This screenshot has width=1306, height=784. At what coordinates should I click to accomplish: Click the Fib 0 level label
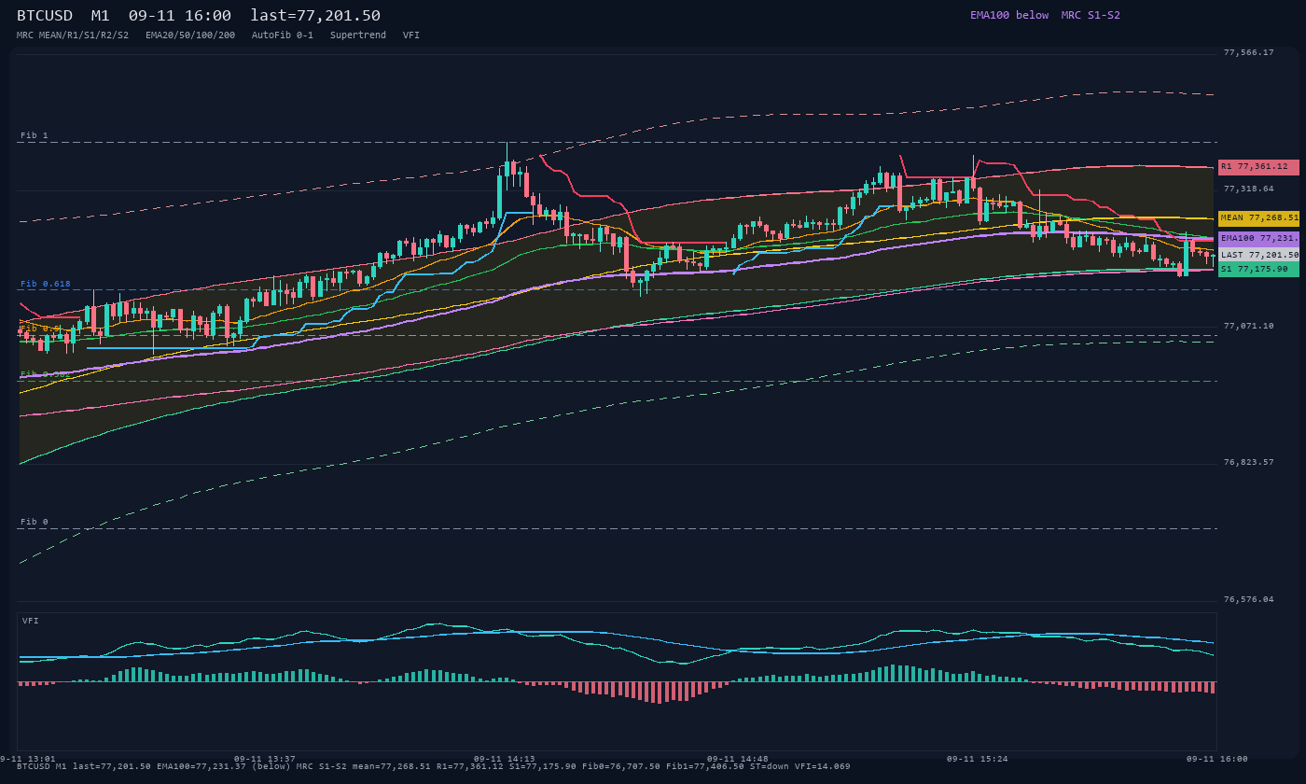(35, 522)
